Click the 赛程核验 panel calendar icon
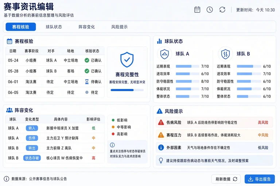 (x=9, y=41)
